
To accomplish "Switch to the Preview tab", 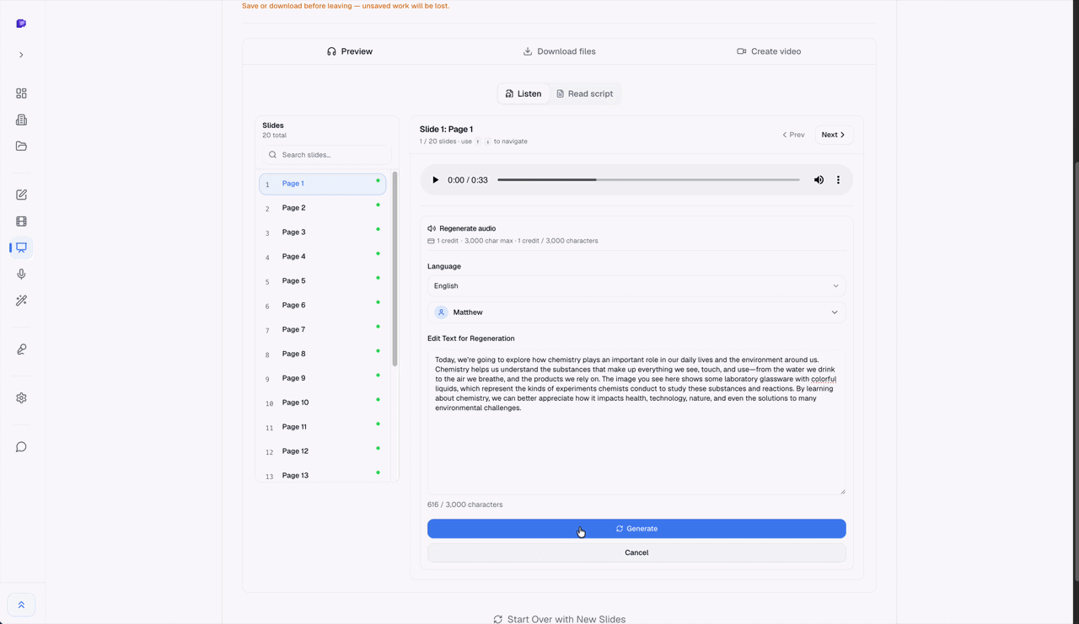I will 349,51.
